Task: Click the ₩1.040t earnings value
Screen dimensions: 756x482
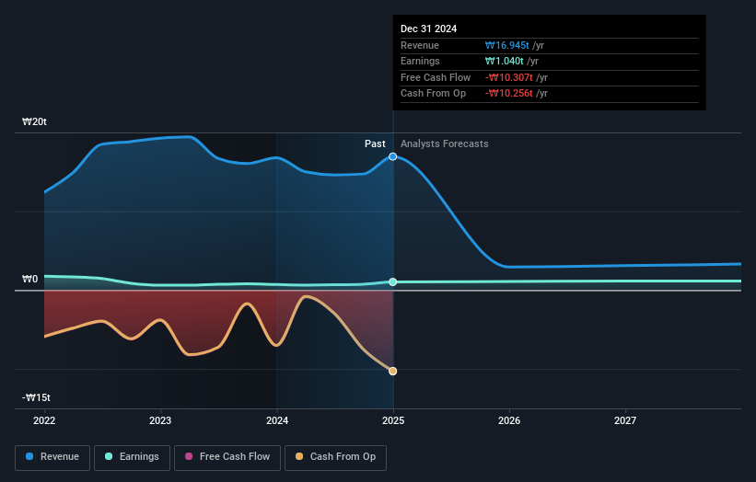Action: pos(504,61)
